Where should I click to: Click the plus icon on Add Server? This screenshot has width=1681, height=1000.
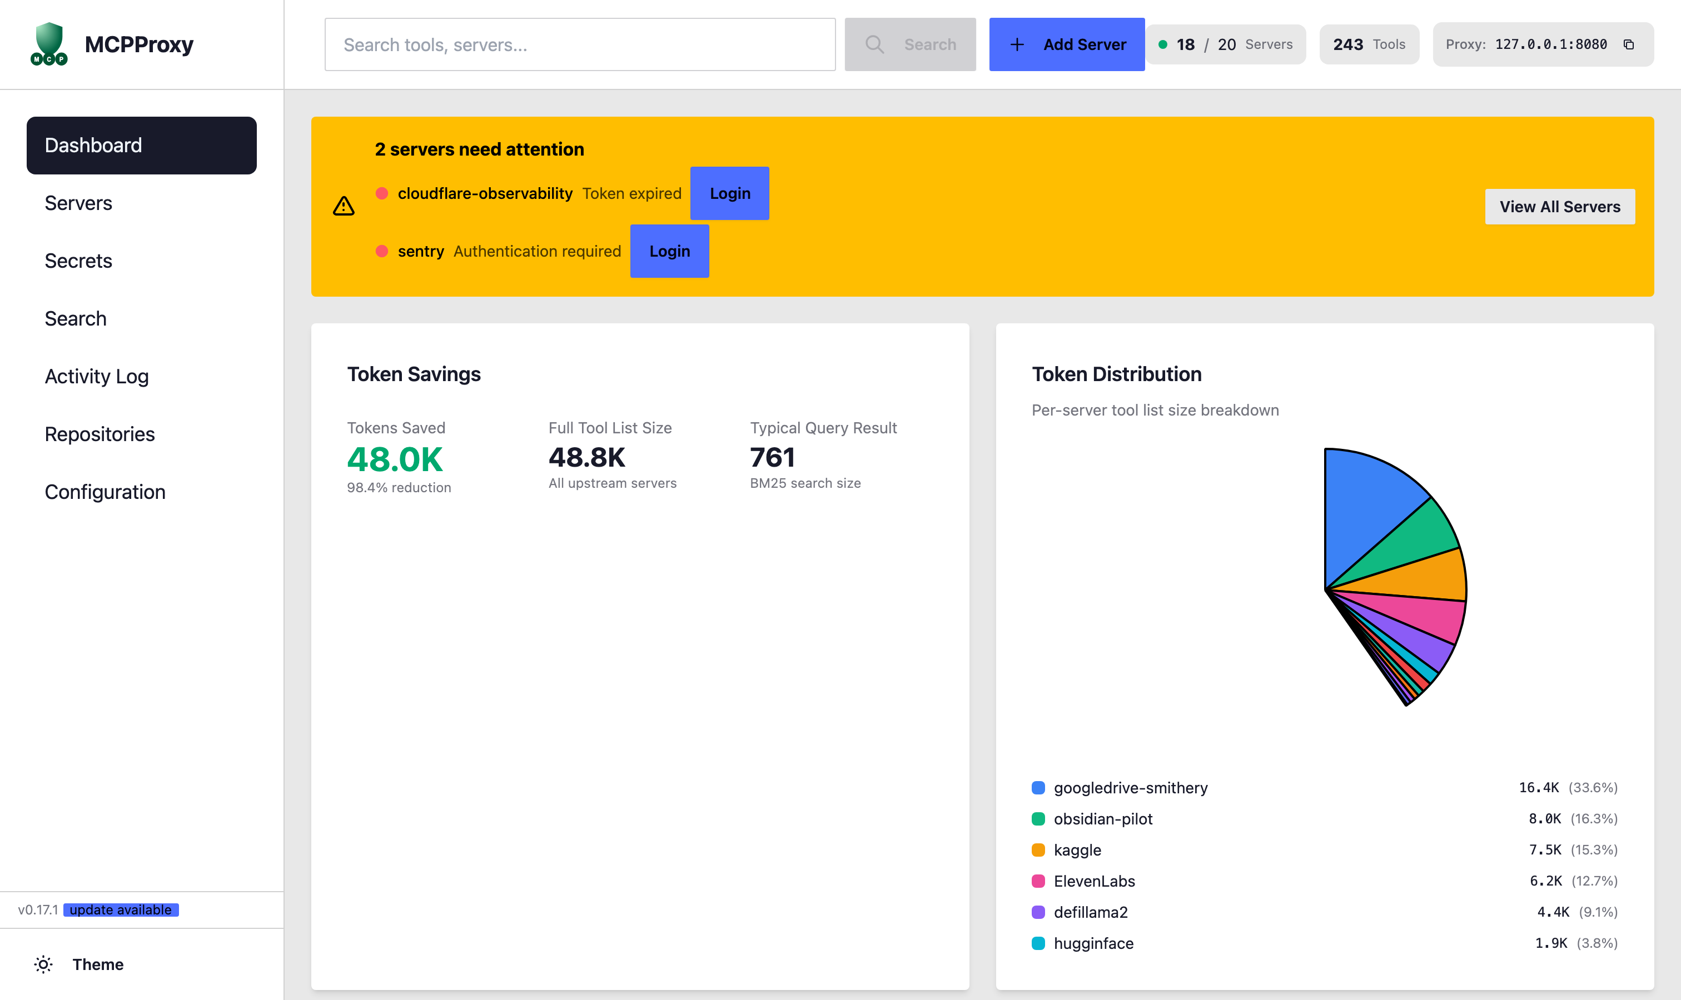1016,44
